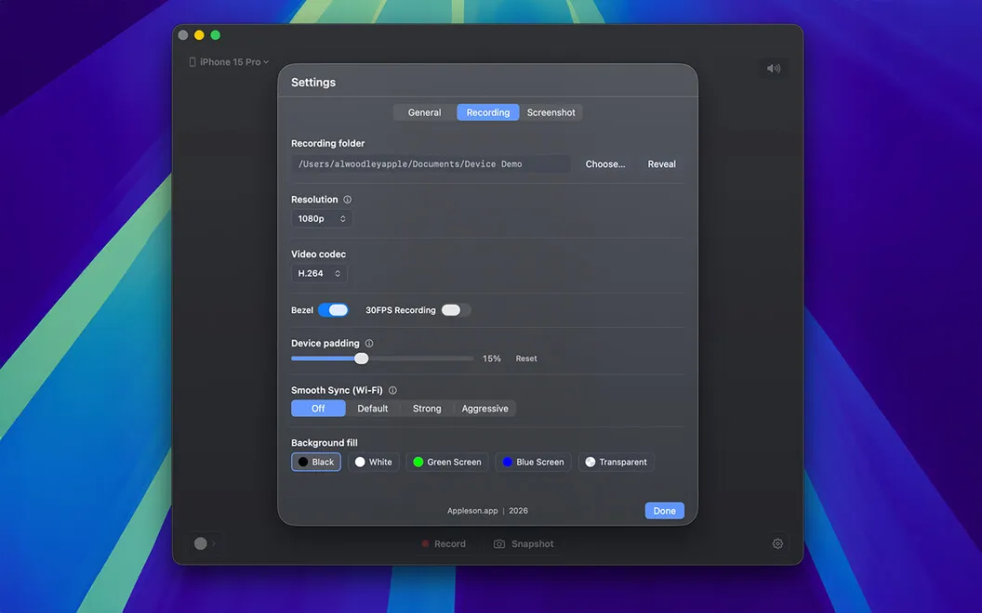Click the gray circle at bottom left
Image resolution: width=982 pixels, height=613 pixels.
pos(201,543)
